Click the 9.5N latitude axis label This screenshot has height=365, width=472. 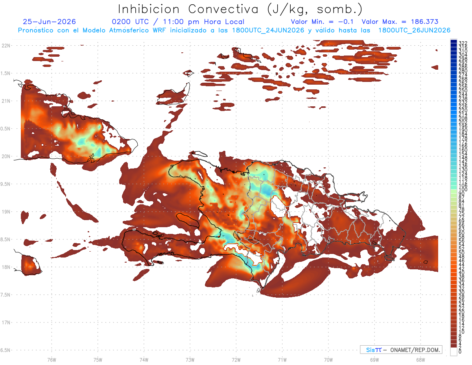click(6, 184)
